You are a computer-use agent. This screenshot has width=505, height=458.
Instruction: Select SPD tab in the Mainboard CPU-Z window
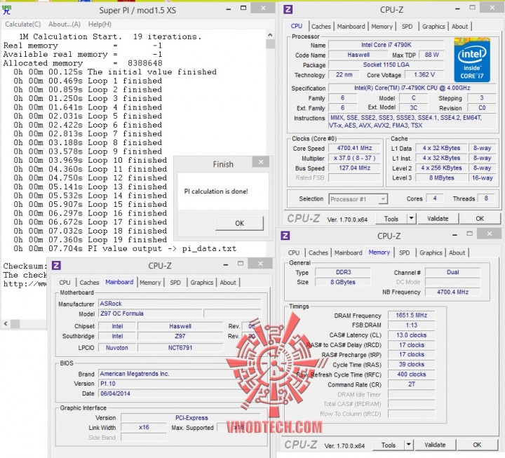(x=175, y=283)
